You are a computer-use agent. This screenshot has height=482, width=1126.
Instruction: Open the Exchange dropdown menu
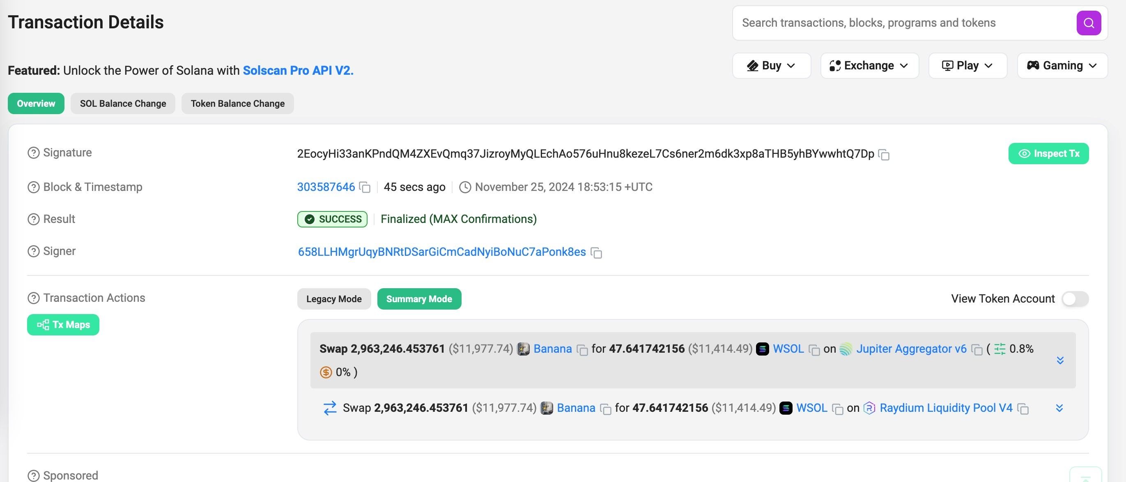coord(869,66)
